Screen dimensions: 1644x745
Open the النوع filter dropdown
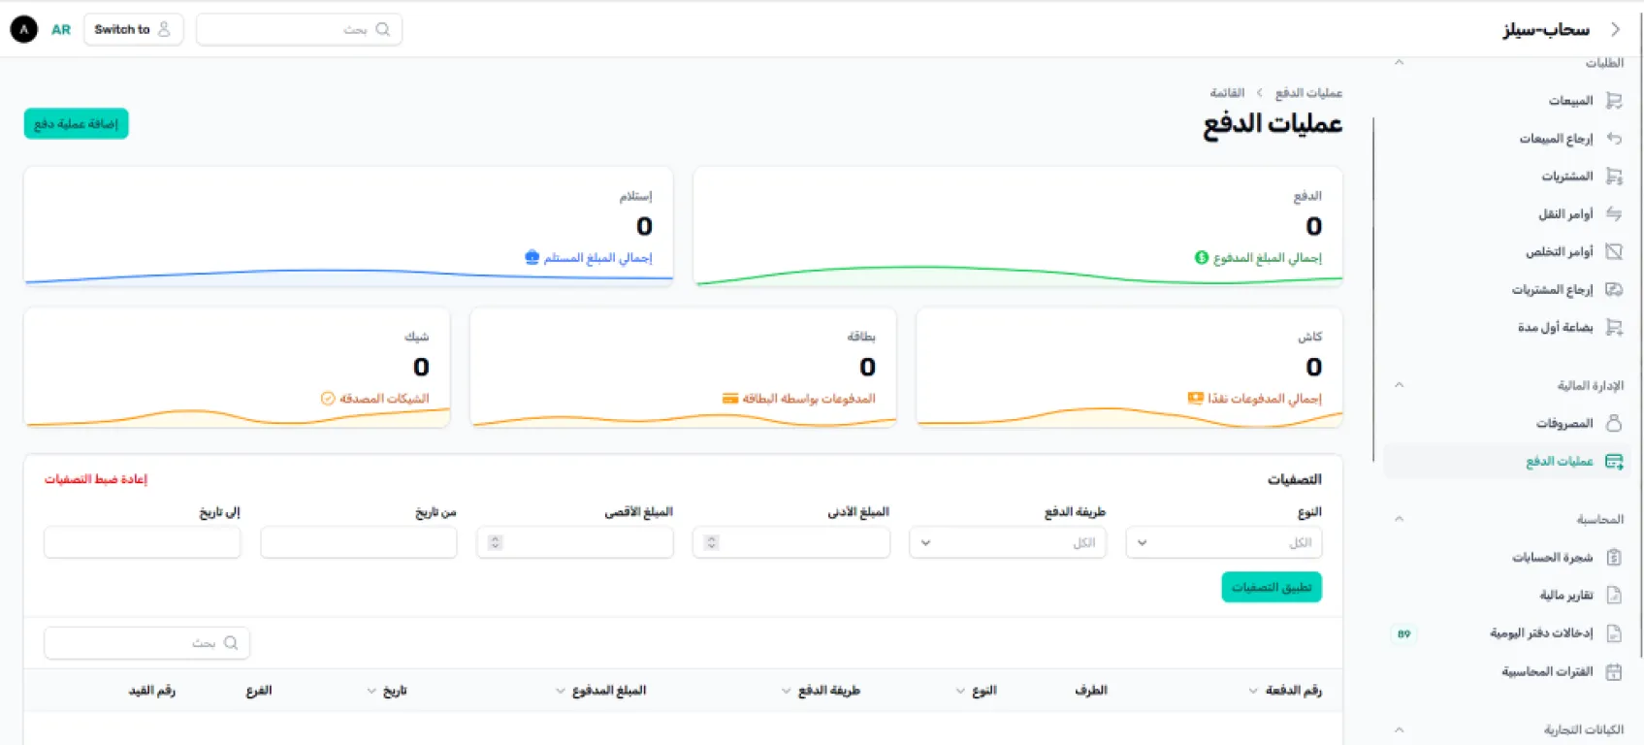coord(1223,542)
